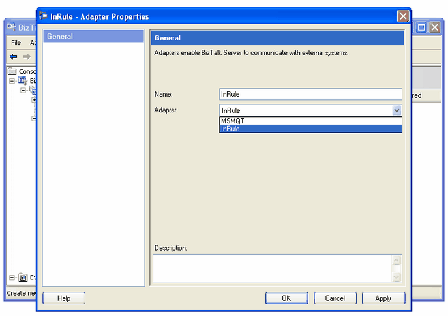Expand the Event Viewer tree node

coord(12,277)
